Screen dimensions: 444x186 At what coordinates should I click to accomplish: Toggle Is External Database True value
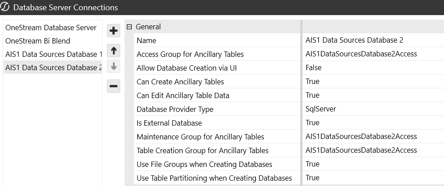tap(373, 123)
